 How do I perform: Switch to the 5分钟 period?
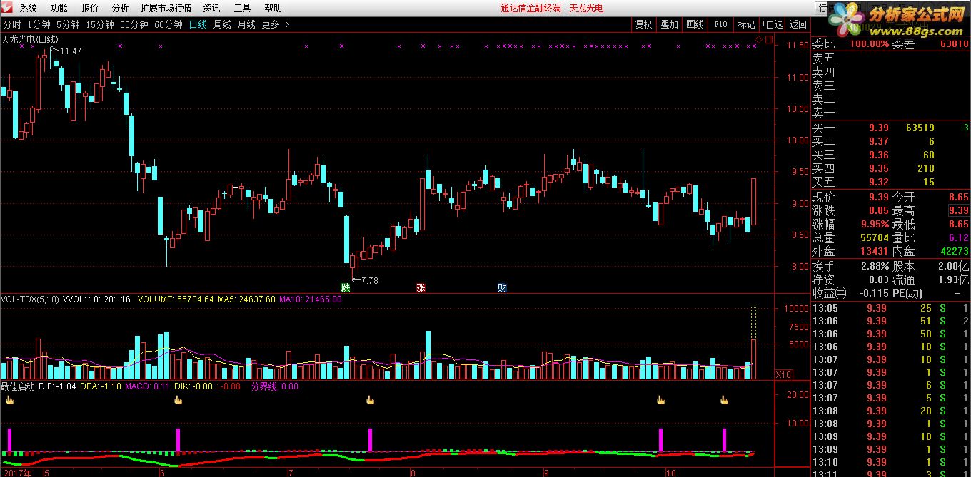pyautogui.click(x=68, y=24)
